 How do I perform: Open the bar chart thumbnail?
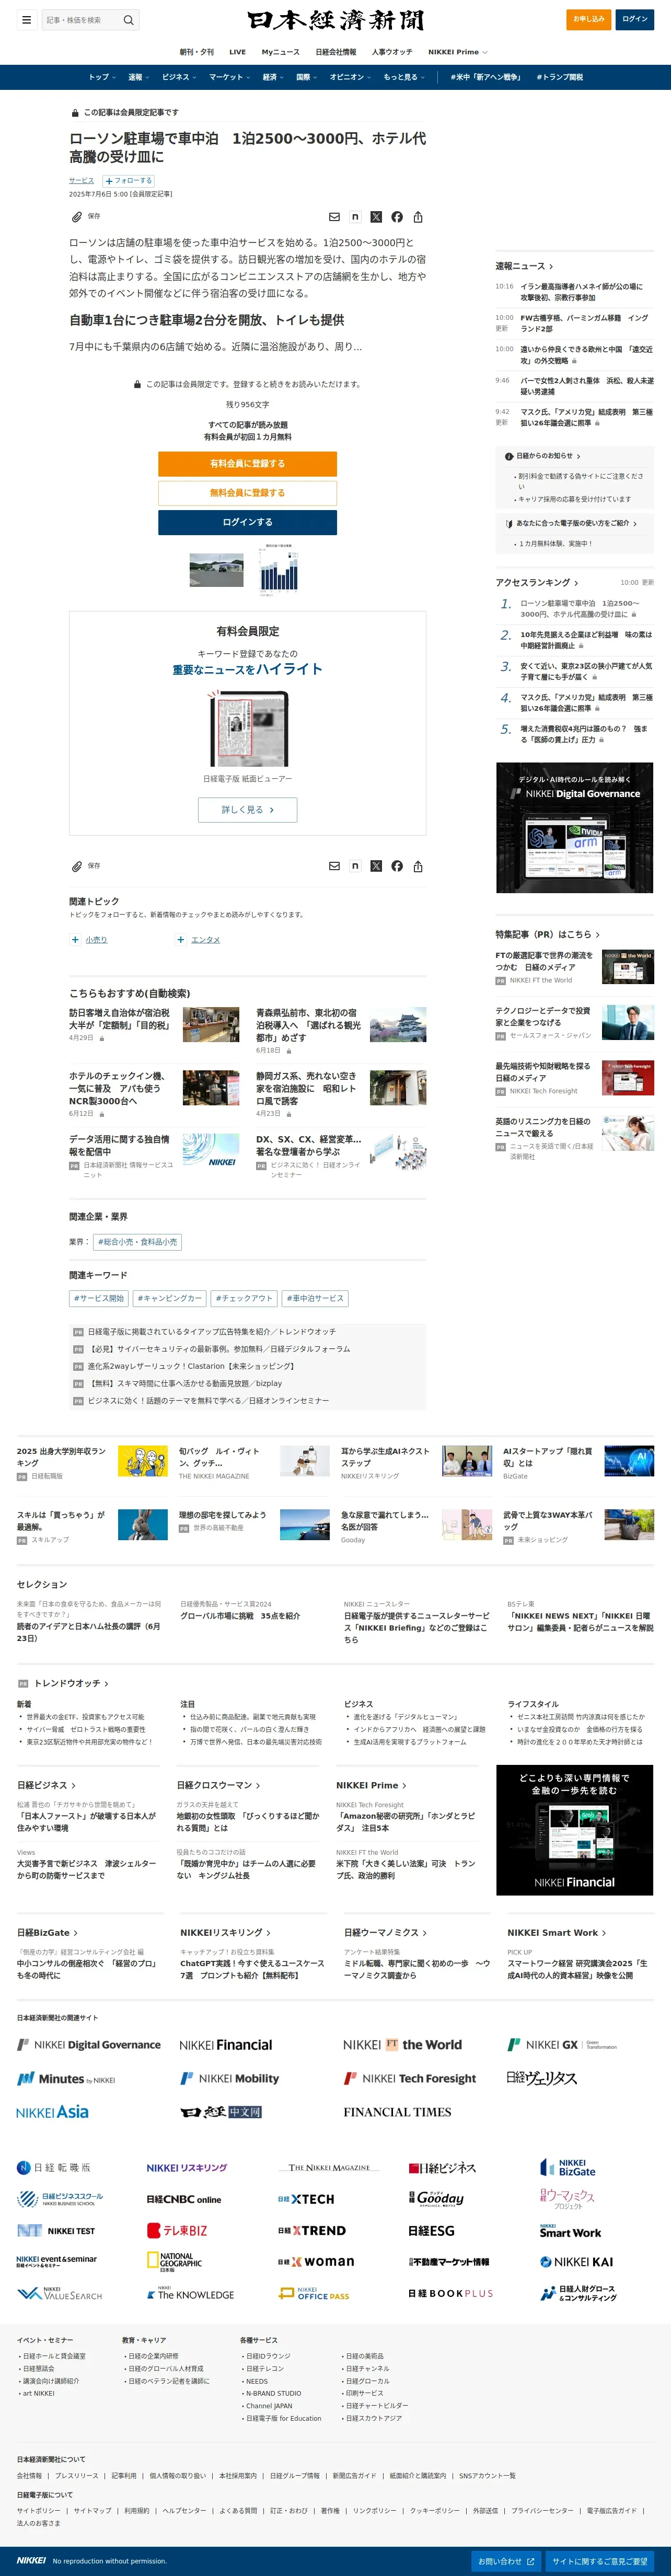278,570
